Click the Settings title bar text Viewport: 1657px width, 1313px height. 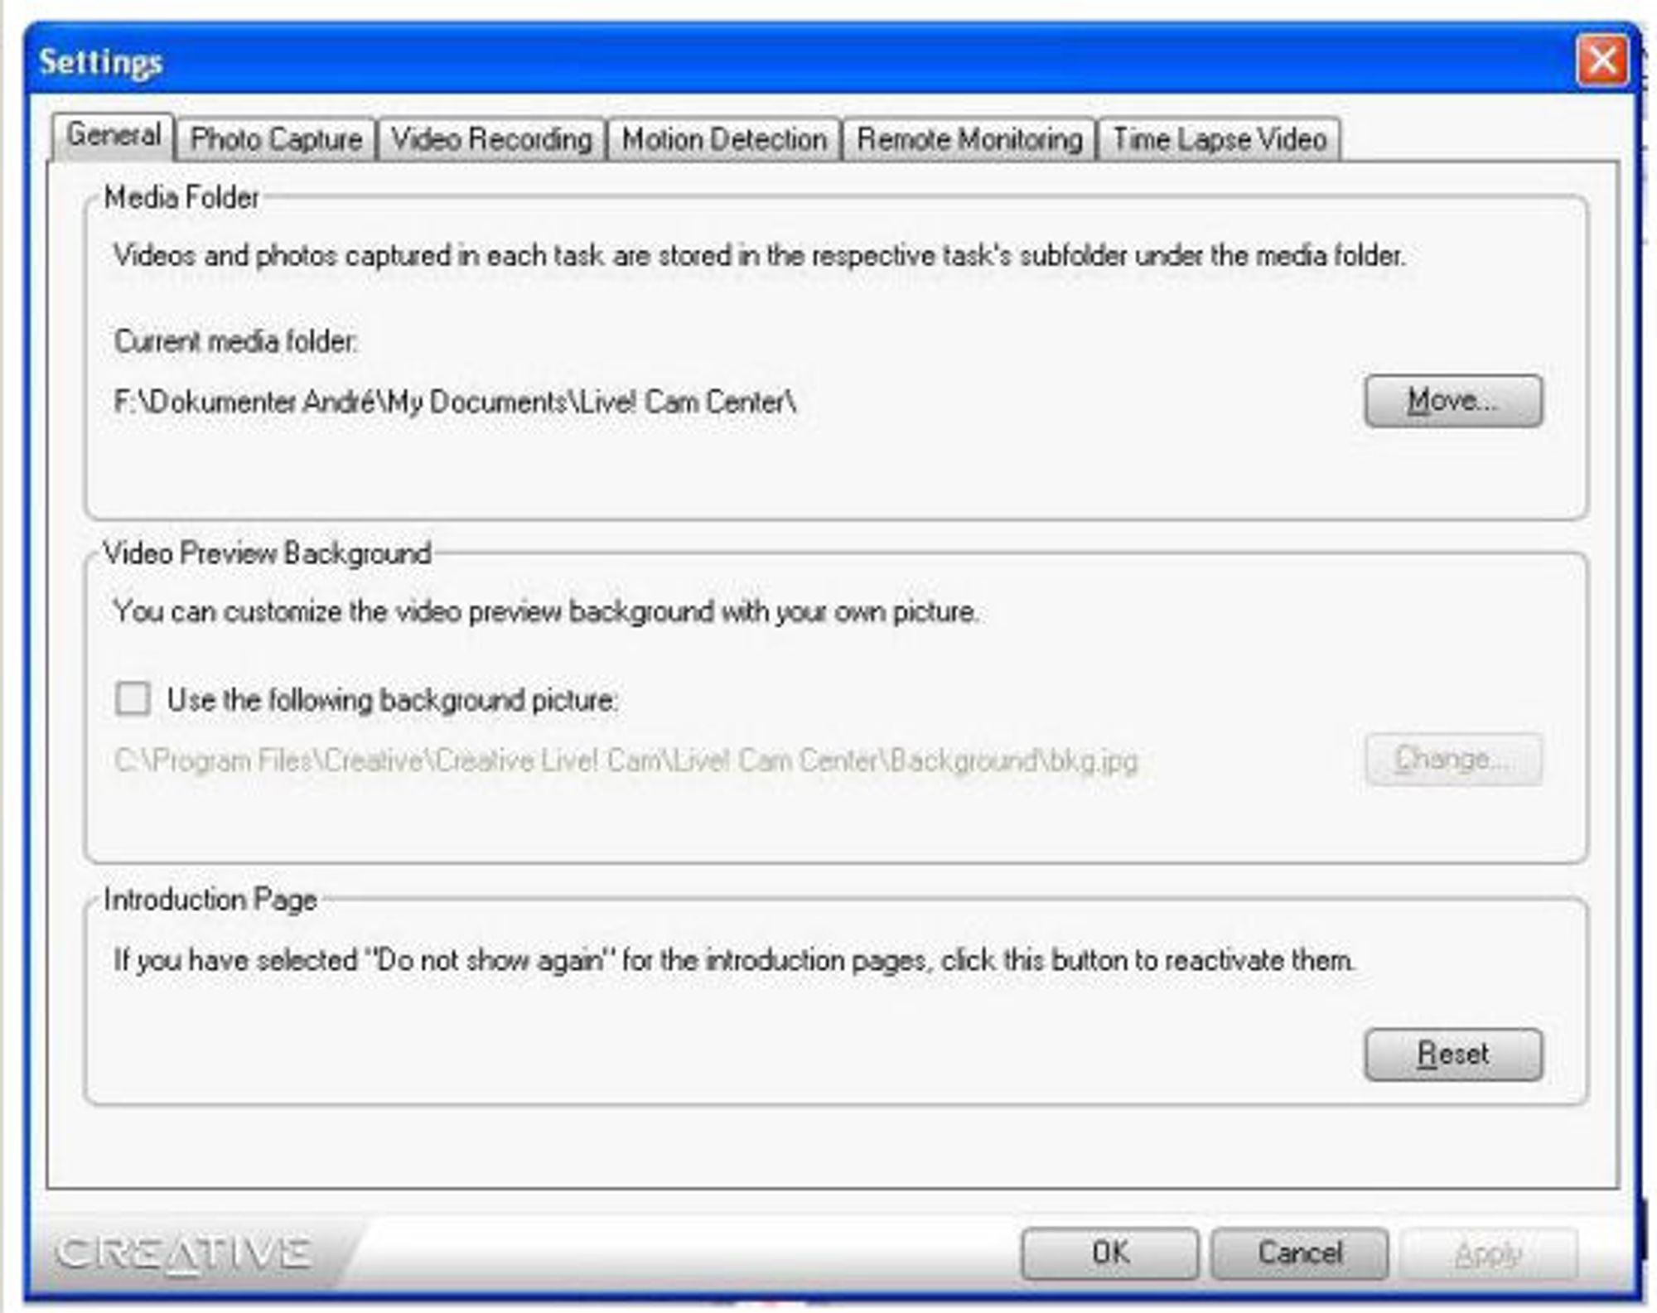coord(101,63)
